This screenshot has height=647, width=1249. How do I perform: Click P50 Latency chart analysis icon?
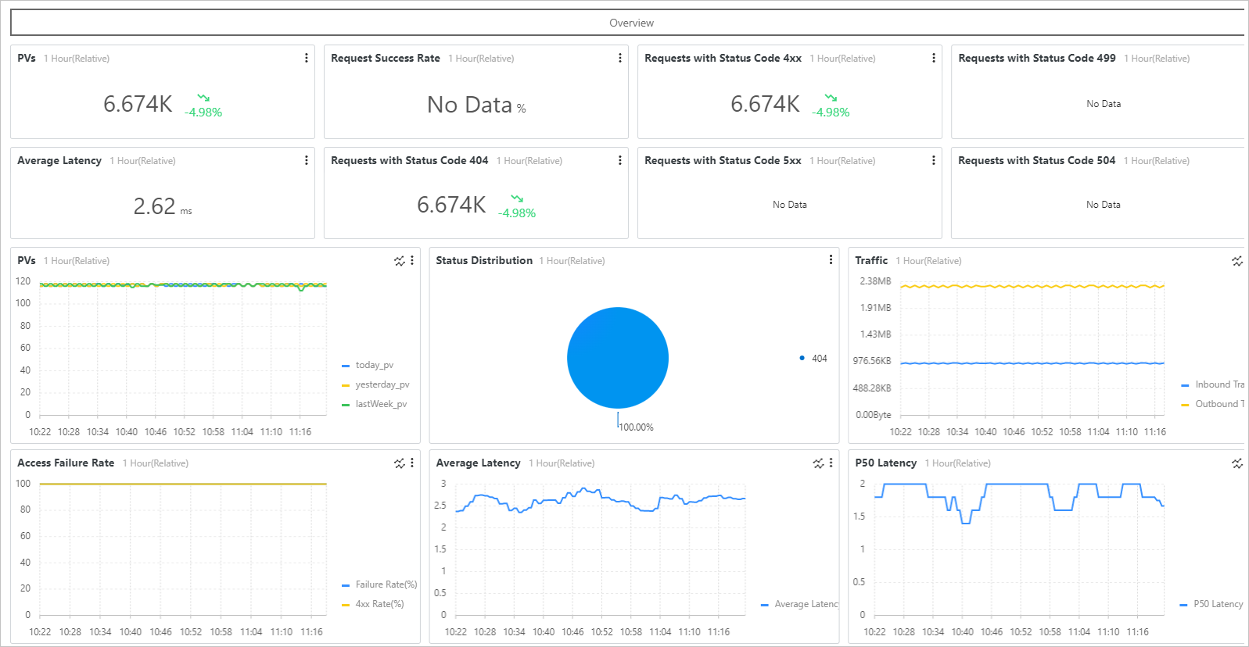[x=1237, y=463]
